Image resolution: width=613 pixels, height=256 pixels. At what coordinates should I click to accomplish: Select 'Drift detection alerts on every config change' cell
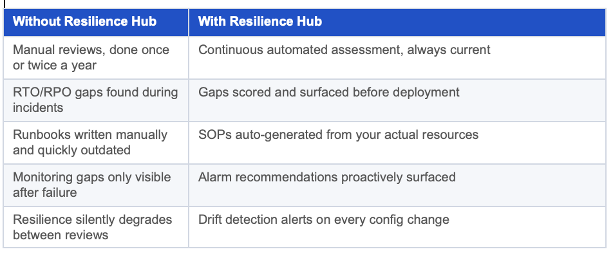point(397,227)
